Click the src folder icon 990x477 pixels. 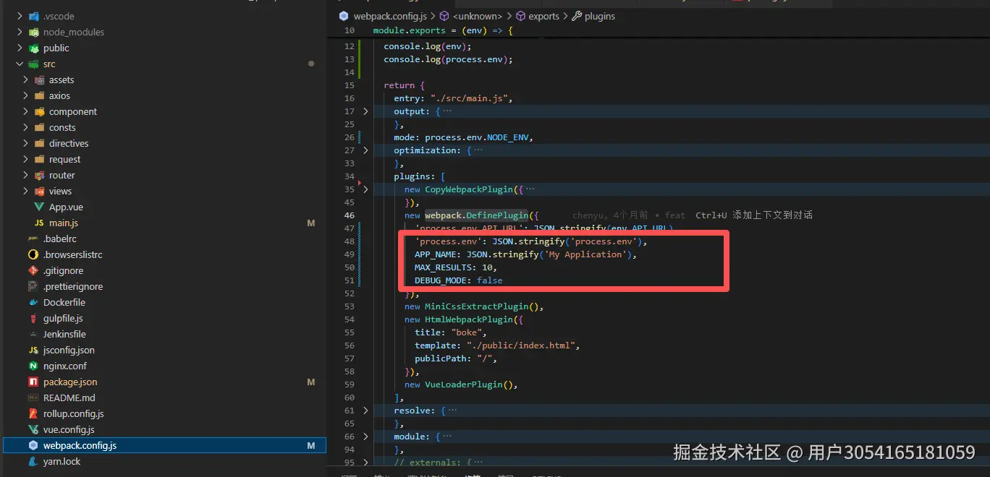point(33,64)
